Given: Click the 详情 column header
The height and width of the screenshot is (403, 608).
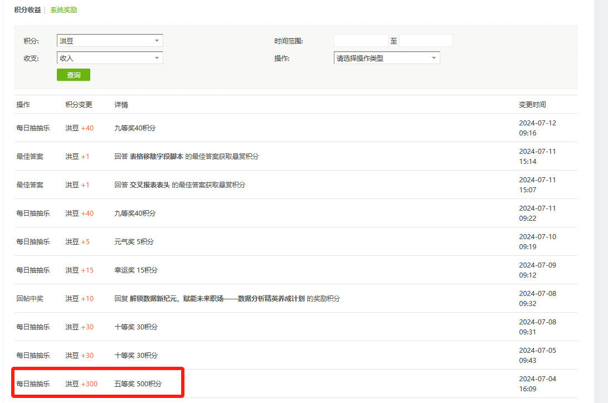Looking at the screenshot, I should coord(121,105).
